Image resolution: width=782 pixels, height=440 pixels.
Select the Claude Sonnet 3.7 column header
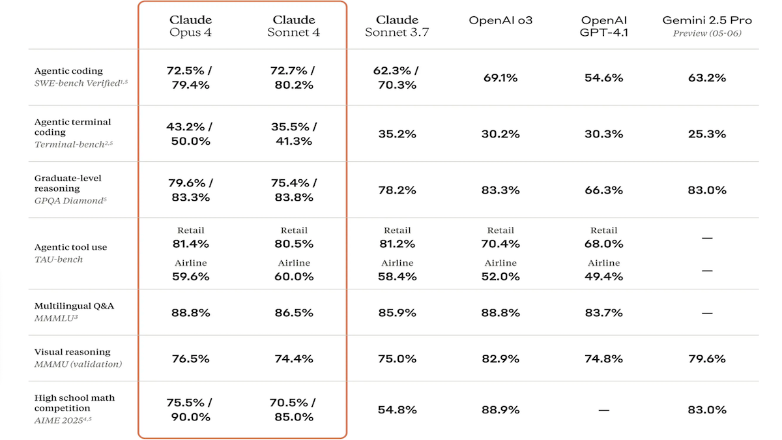point(397,26)
